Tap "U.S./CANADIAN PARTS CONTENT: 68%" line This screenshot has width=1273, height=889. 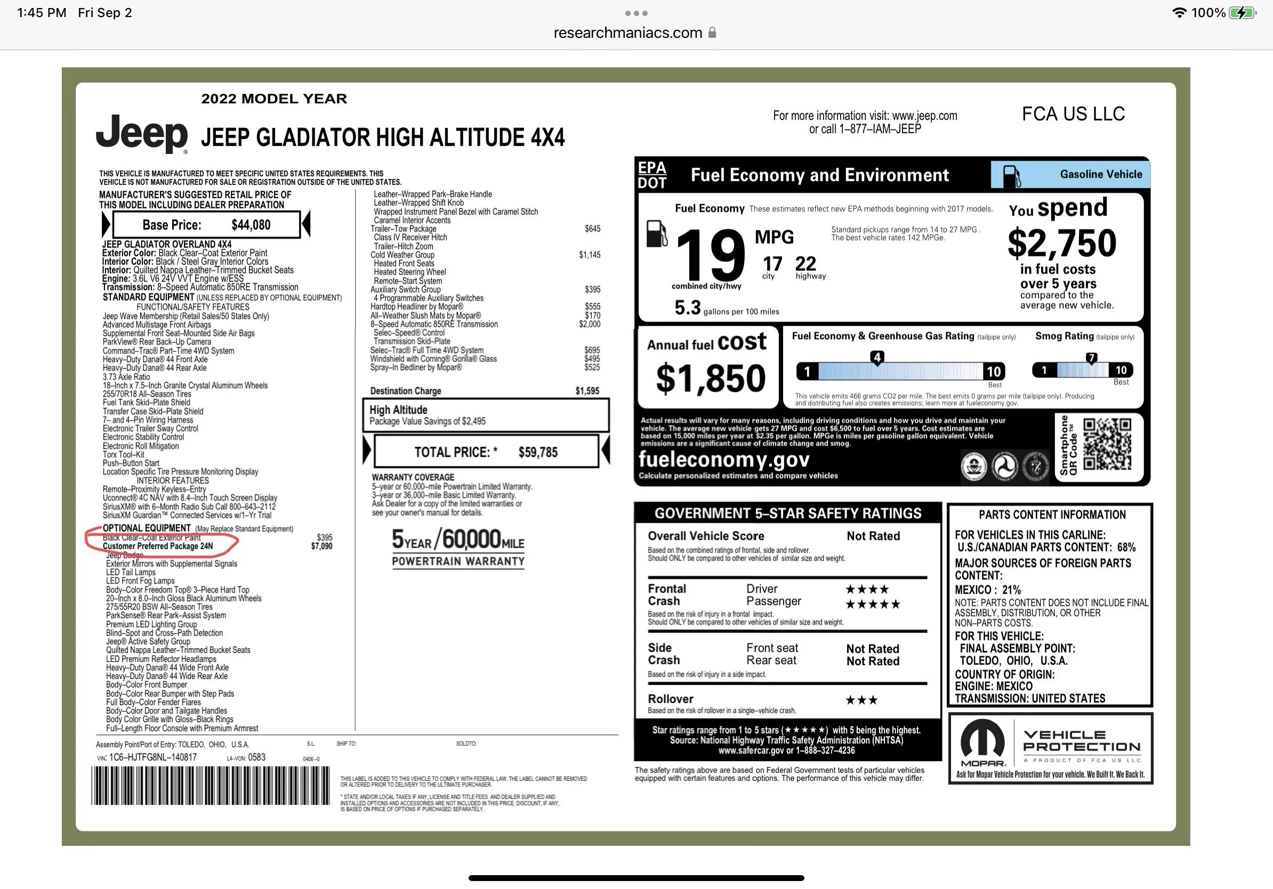(x=1046, y=547)
